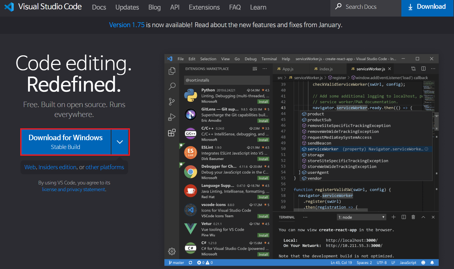Click UTF-8 encoding in status bar

pos(382,263)
